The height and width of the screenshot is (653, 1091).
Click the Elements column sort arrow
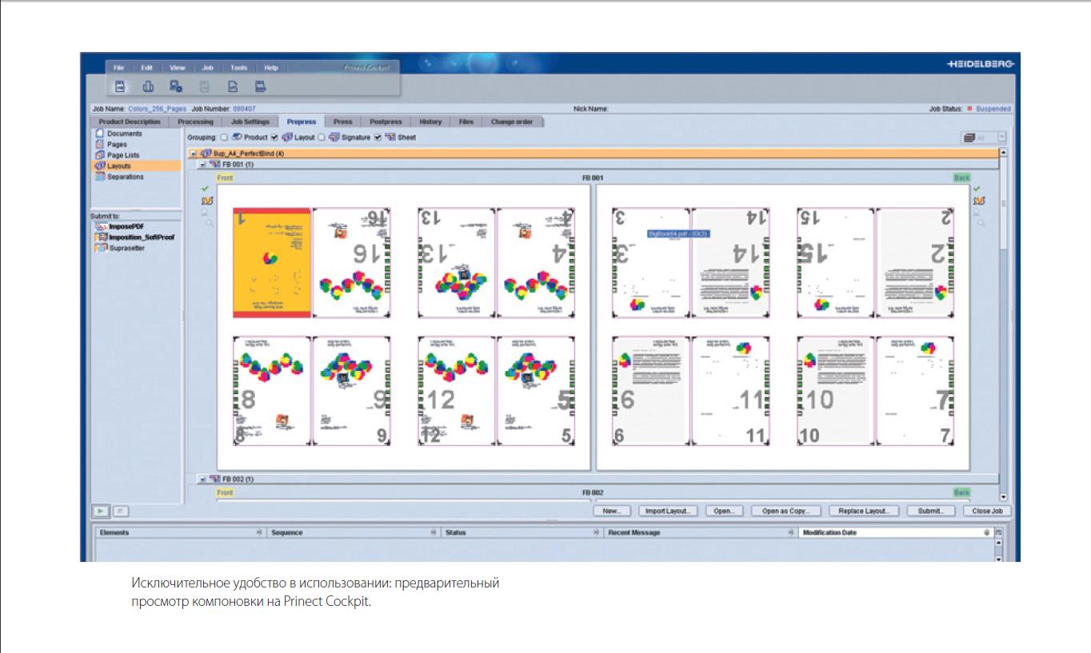(x=259, y=532)
